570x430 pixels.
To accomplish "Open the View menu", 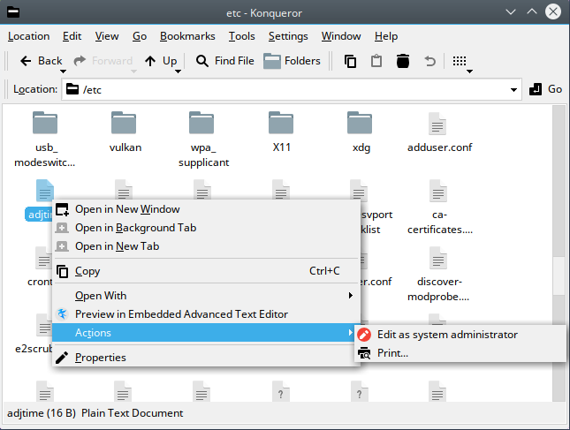I will 107,36.
